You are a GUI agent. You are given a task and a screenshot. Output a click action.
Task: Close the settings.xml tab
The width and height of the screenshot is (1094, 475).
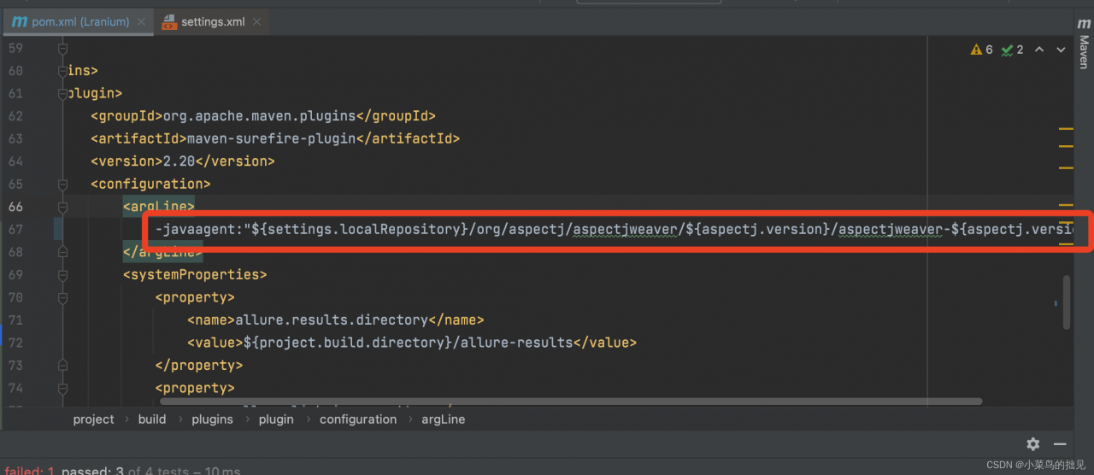pyautogui.click(x=257, y=21)
